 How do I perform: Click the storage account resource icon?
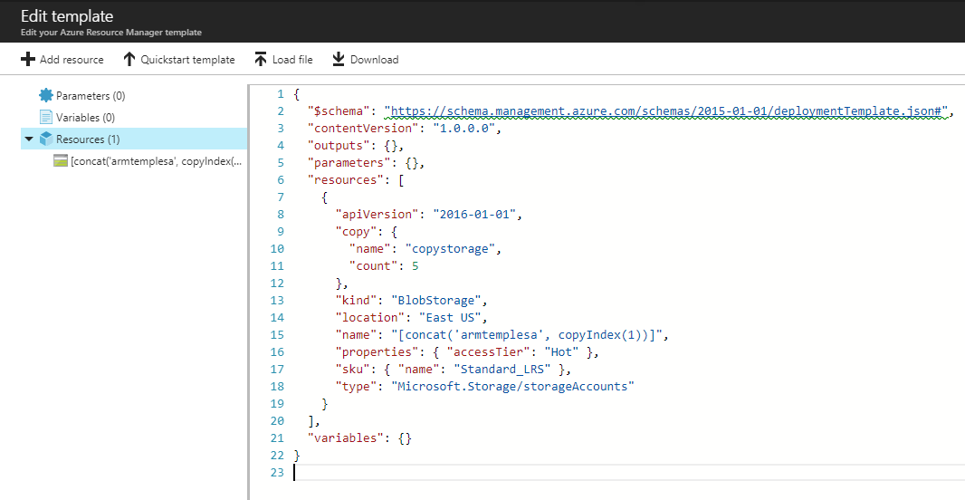coord(61,161)
